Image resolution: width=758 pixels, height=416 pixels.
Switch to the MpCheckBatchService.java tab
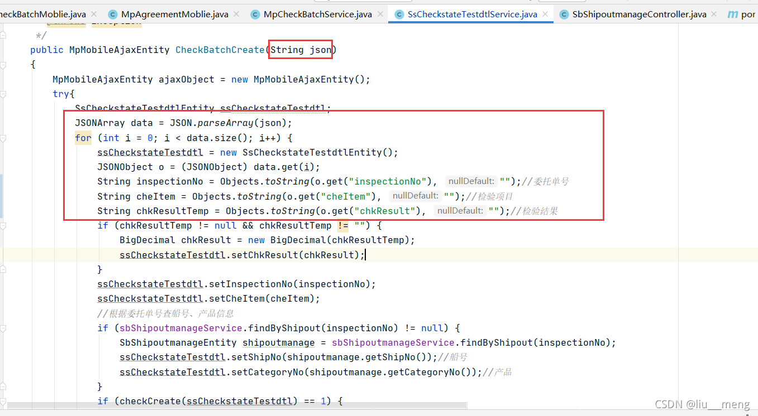[318, 14]
